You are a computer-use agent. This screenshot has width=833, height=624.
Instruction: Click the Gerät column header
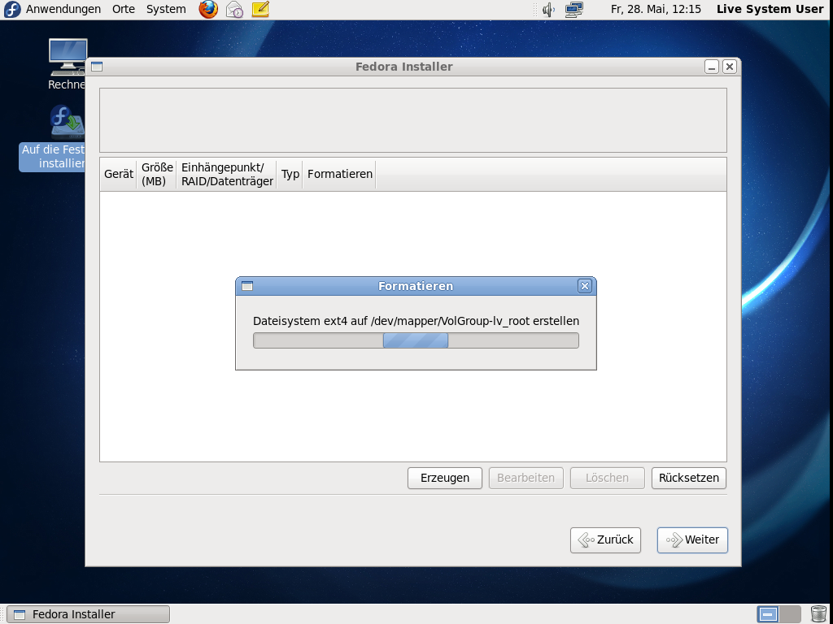(119, 174)
